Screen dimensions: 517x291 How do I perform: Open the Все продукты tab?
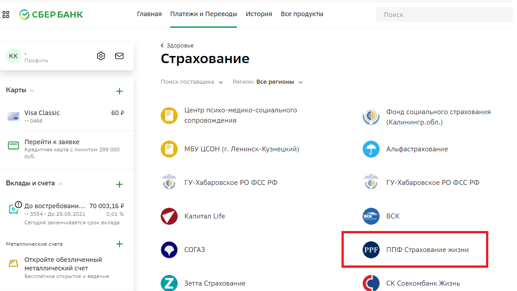point(302,14)
